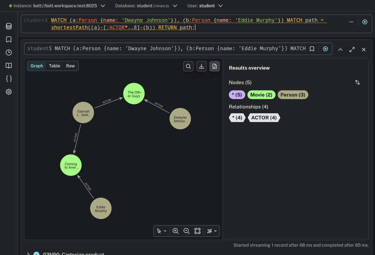Open Instance connection dropdown

57,6
